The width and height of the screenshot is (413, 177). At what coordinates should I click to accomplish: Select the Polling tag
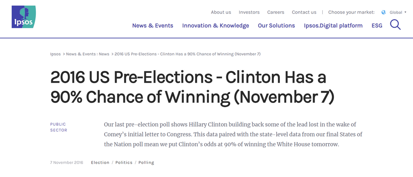pyautogui.click(x=146, y=162)
